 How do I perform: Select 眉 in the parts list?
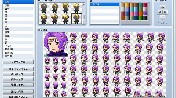pyautogui.click(x=18, y=19)
